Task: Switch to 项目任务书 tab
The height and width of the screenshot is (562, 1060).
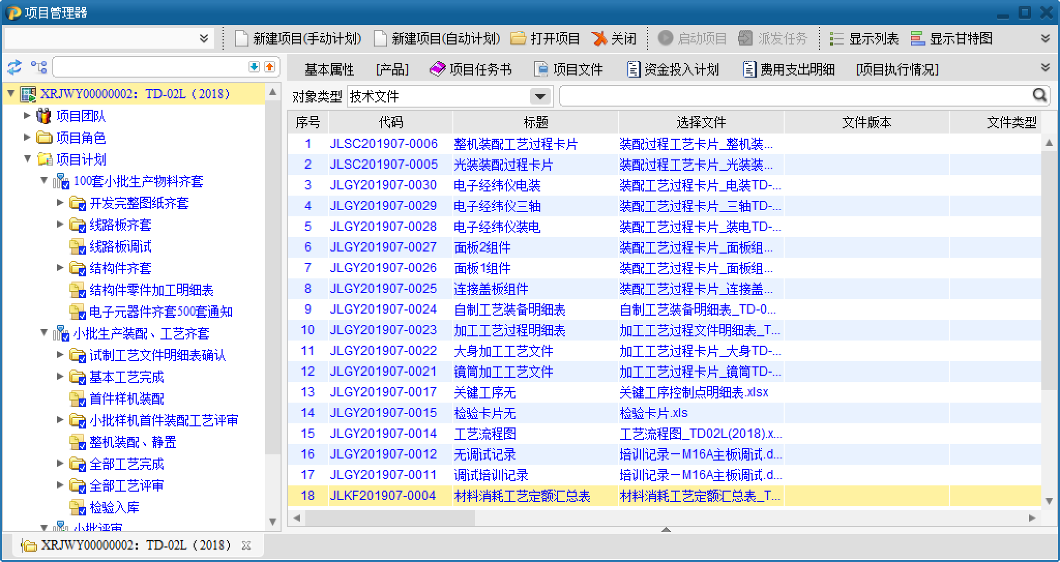Action: tap(470, 69)
